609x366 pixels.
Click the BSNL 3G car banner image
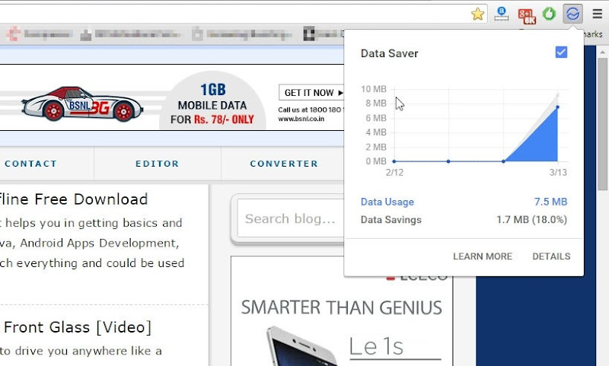pos(82,103)
